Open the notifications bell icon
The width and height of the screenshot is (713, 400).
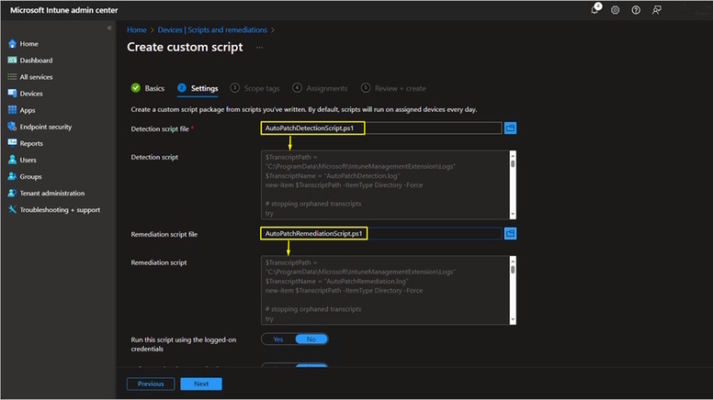595,9
